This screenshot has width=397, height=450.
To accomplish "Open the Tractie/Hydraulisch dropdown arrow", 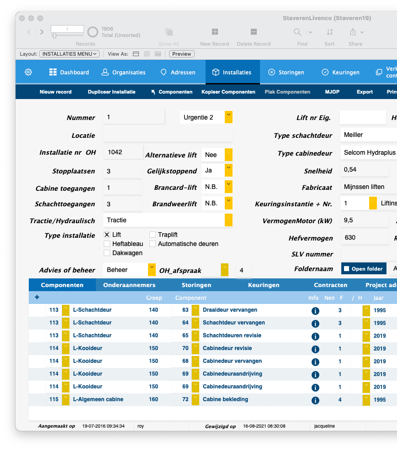I will pos(229,220).
